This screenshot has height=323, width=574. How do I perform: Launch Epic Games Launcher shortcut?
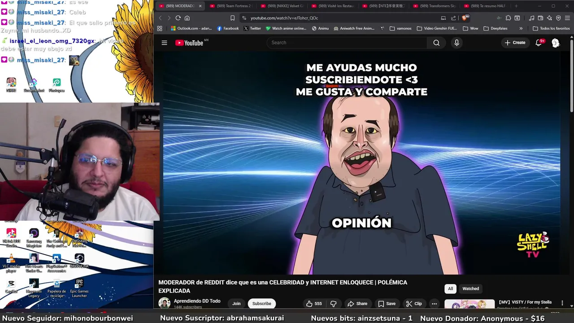pyautogui.click(x=79, y=288)
